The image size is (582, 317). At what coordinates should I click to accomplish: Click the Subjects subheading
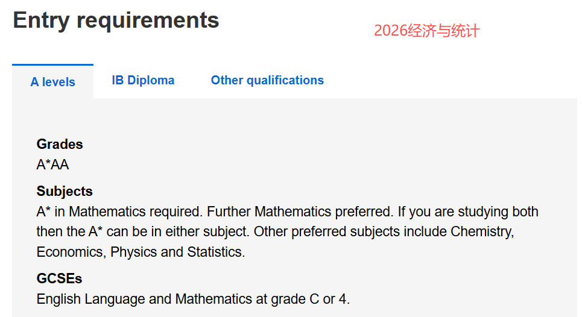(x=65, y=191)
